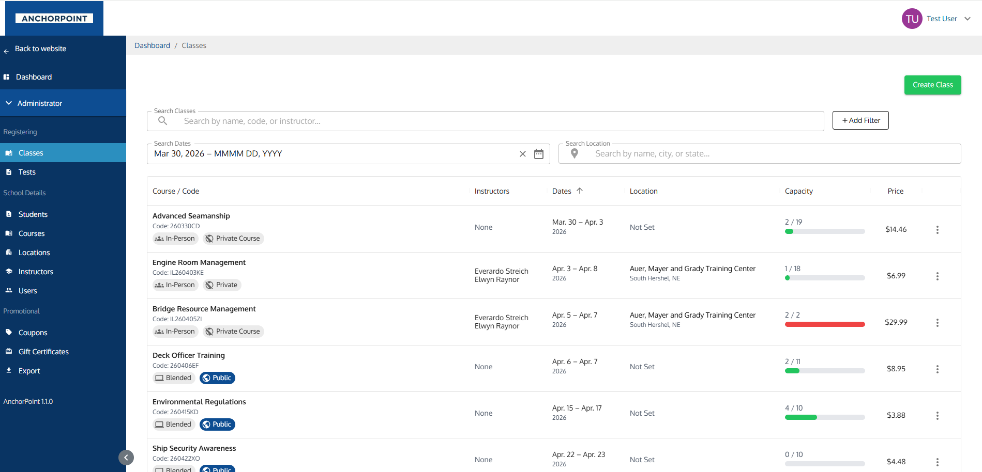
Task: Click the Users people icon in the sidebar
Action: click(x=9, y=290)
